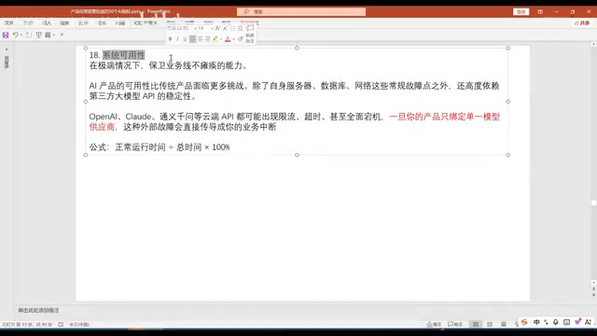Click the notes area 单击此处添加备注
Screen dimensions: 597x336
tap(38, 310)
